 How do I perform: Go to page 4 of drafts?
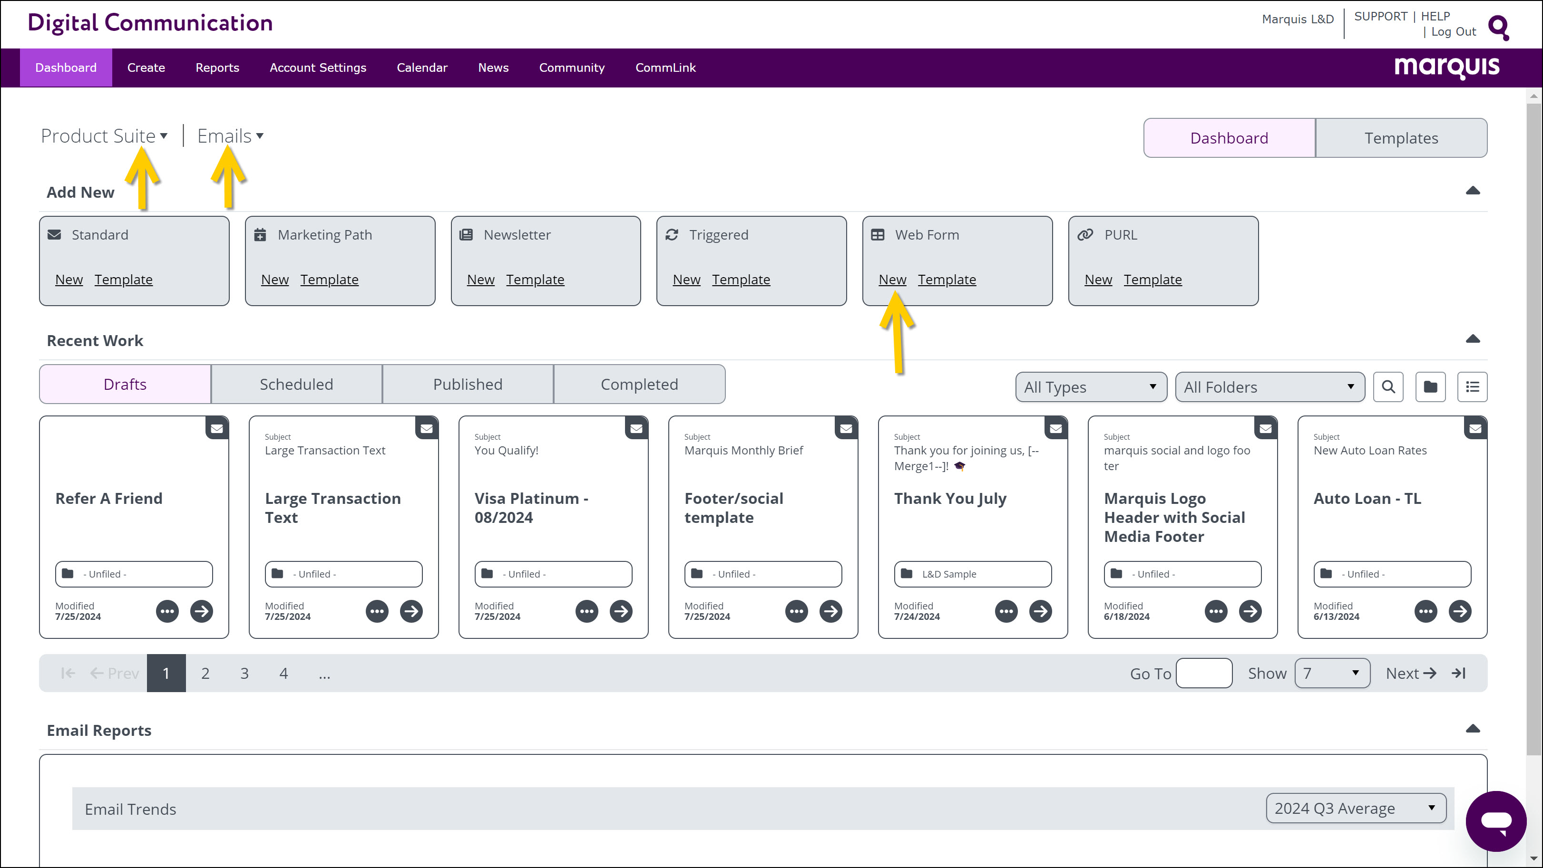coord(283,673)
